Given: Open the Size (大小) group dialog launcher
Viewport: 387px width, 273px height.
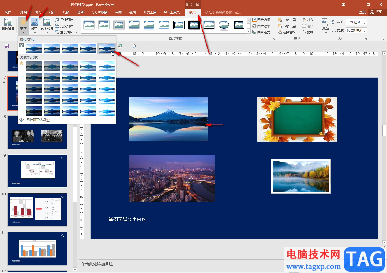Looking at the screenshot, I should (366, 39).
